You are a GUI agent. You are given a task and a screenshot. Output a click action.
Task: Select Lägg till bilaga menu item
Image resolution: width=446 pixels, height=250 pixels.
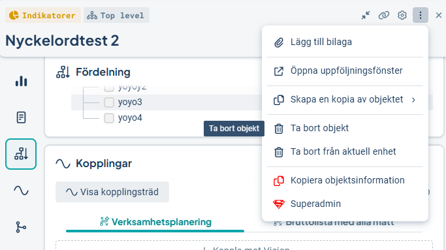[x=345, y=42]
